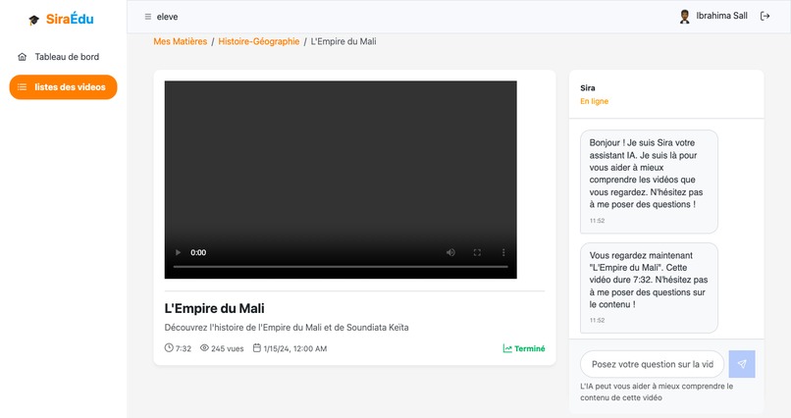The width and height of the screenshot is (791, 418).
Task: Open Tableau de bord in sidebar
Action: [63, 57]
